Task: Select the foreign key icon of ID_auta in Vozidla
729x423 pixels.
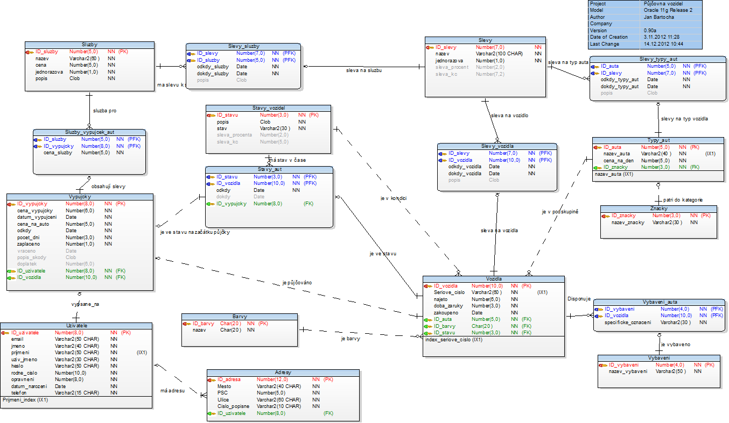Action: point(429,319)
